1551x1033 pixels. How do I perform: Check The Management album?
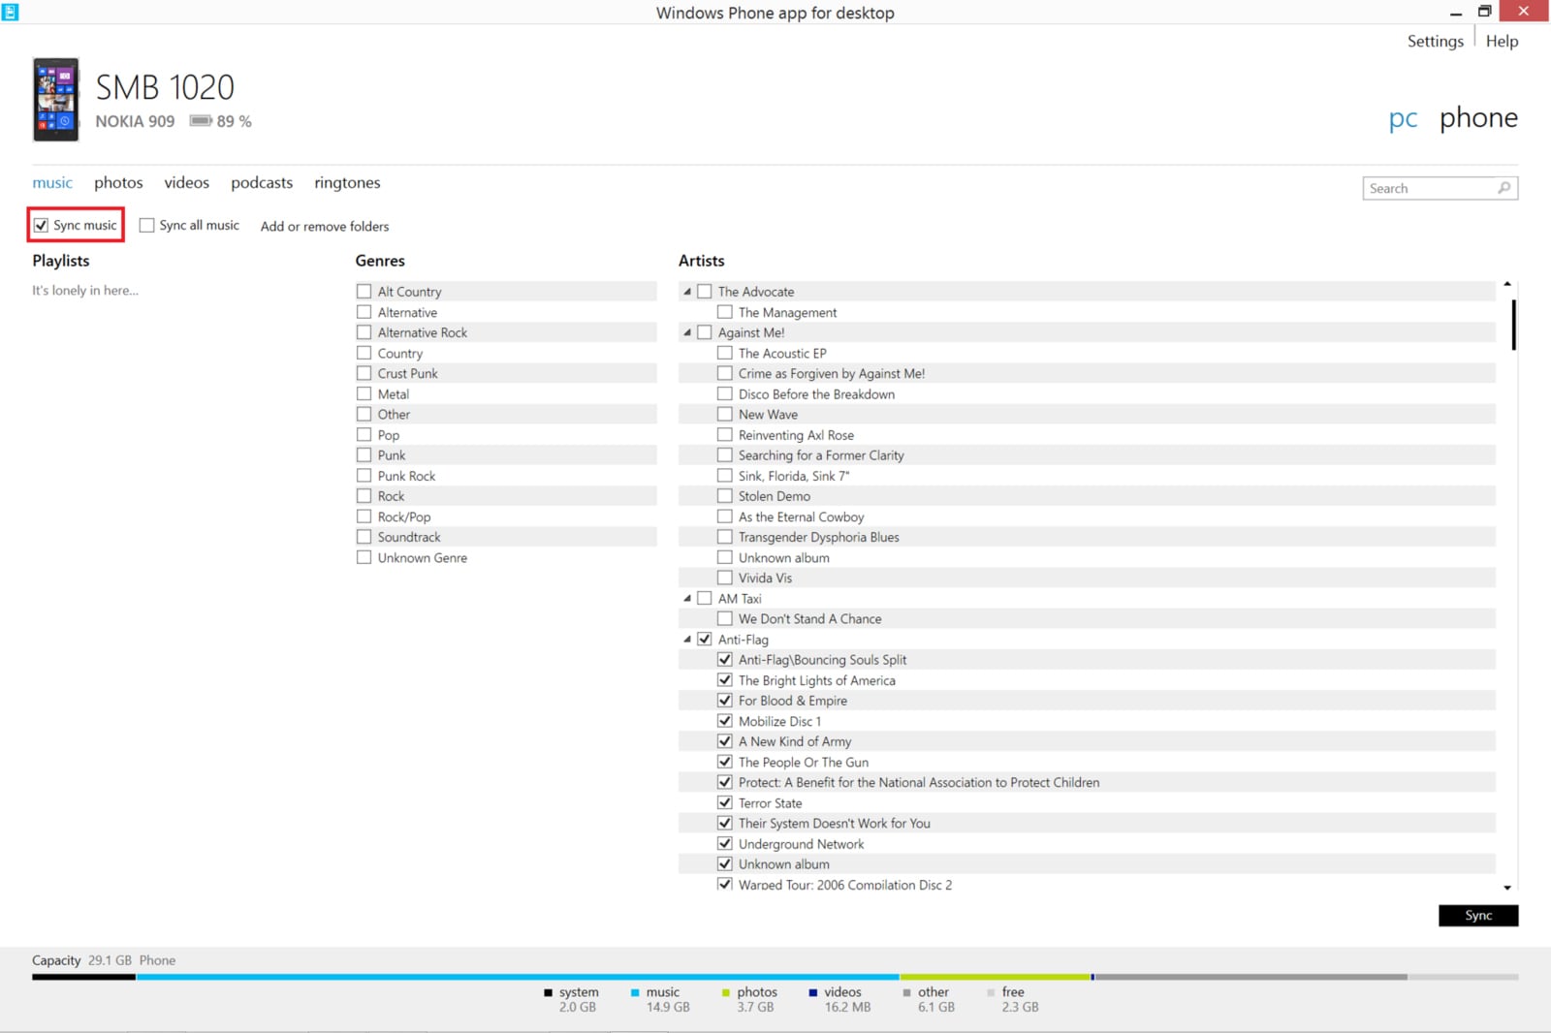click(725, 312)
